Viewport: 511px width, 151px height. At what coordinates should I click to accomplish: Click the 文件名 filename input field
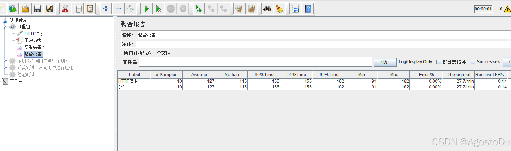coord(255,62)
